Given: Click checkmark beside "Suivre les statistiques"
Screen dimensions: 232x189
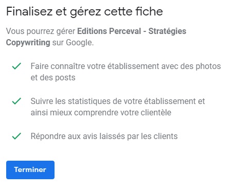Looking at the screenshot, I should click(x=16, y=101).
